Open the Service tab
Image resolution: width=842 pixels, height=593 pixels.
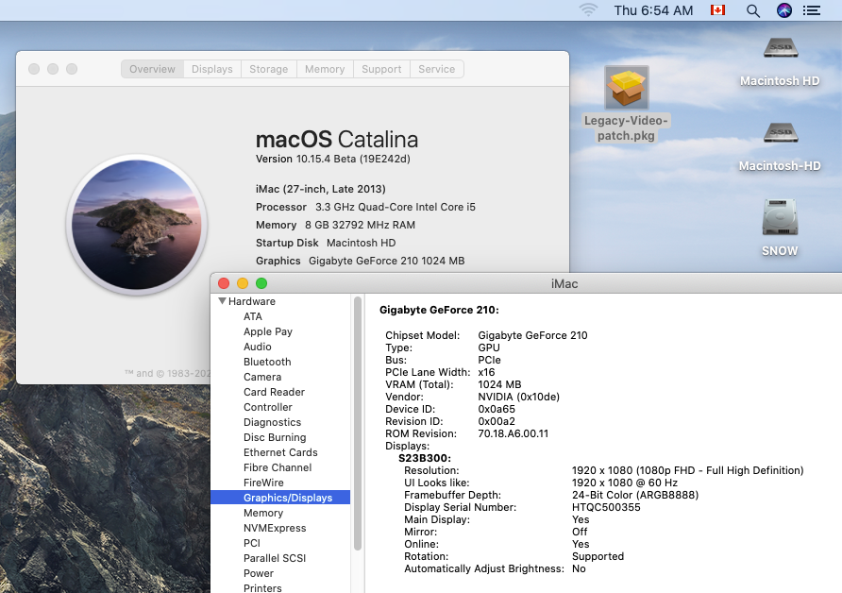tap(436, 69)
